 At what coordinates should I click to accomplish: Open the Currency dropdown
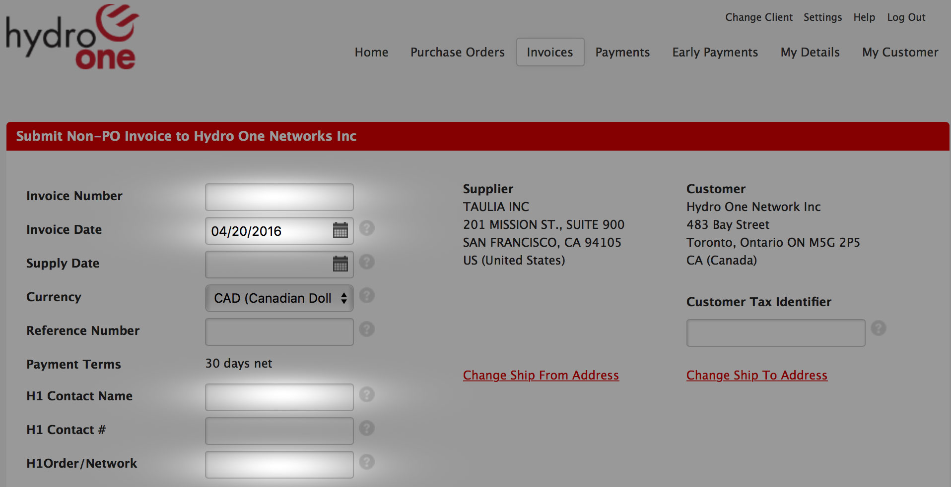coord(279,298)
